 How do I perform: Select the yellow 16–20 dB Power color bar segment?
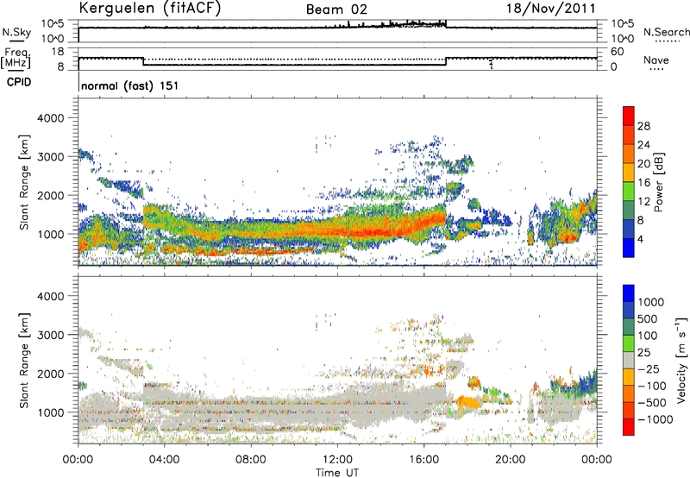(x=629, y=173)
